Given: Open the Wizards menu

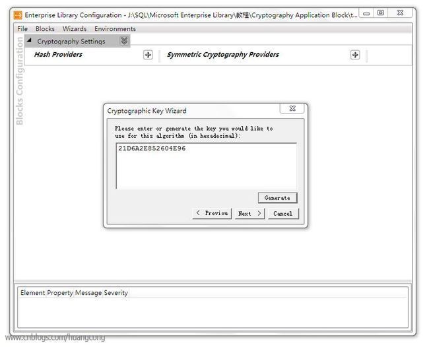Looking at the screenshot, I should (75, 29).
